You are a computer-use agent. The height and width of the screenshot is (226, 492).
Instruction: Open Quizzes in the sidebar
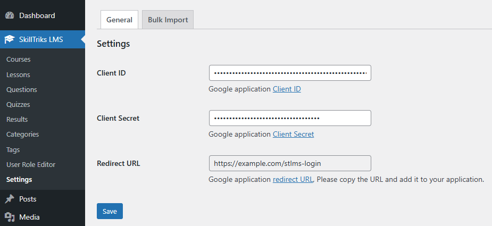click(18, 104)
